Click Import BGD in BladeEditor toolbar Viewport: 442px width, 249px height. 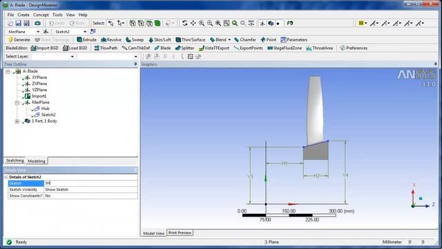click(x=44, y=48)
